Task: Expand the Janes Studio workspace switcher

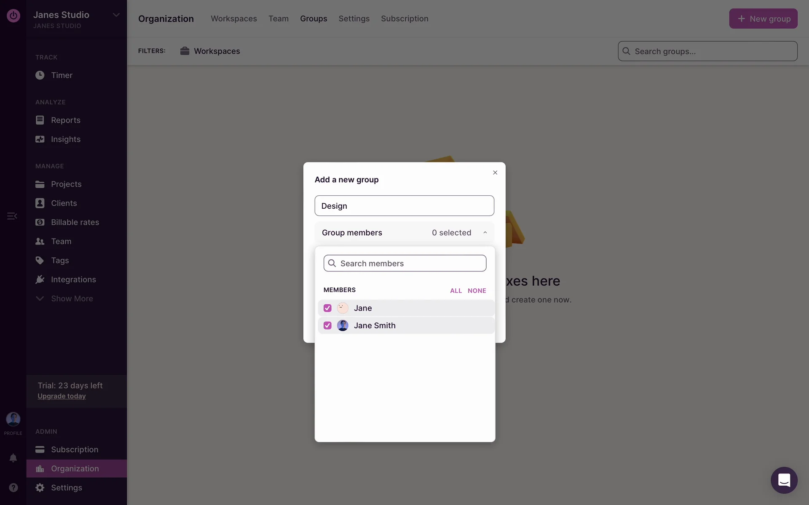Action: click(116, 15)
